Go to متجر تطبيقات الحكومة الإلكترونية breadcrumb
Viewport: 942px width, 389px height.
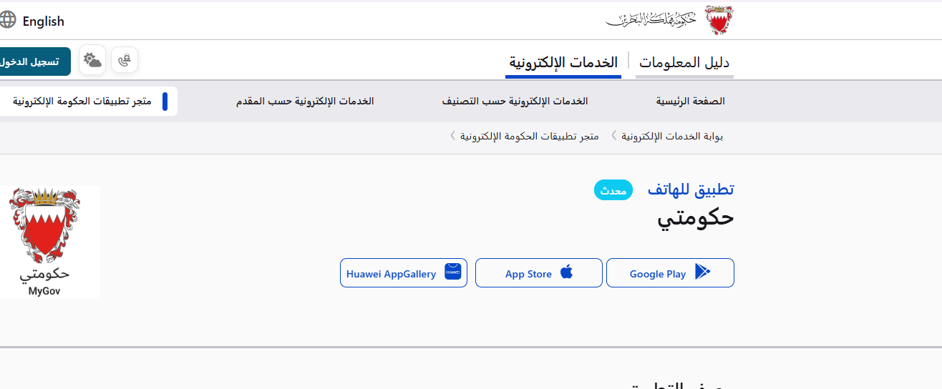click(530, 136)
